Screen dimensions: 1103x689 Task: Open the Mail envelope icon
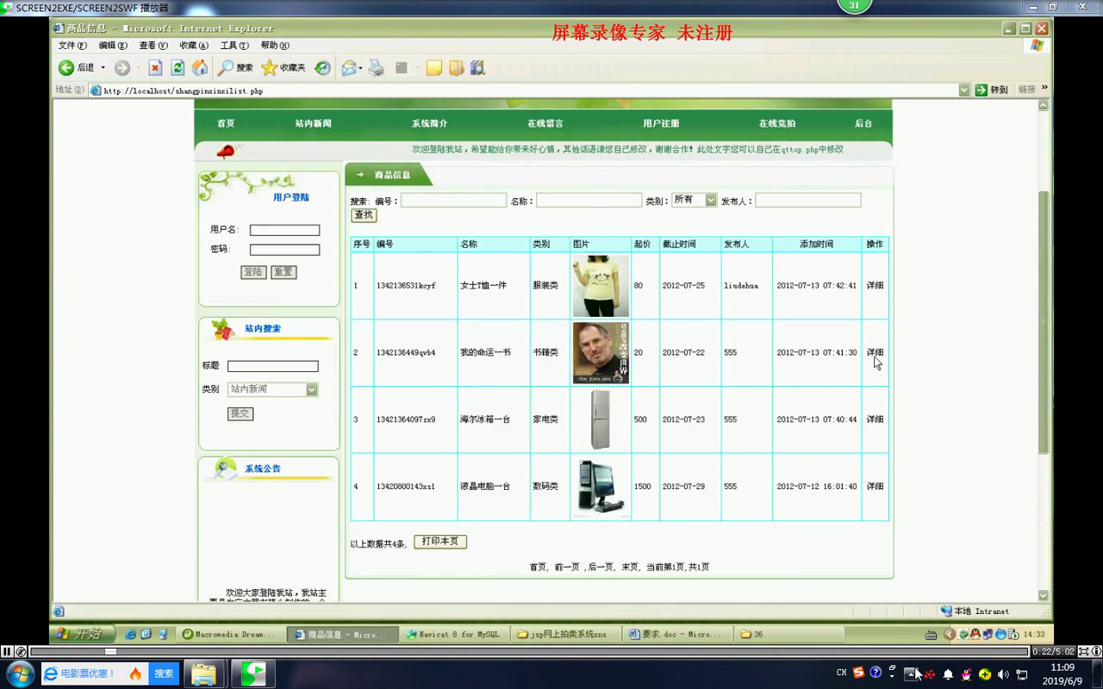coord(348,68)
